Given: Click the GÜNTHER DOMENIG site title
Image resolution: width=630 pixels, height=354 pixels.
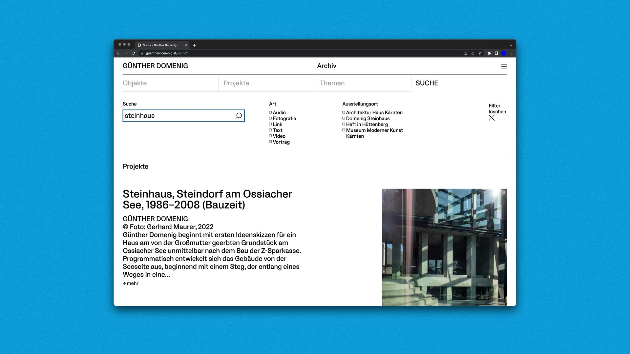Looking at the screenshot, I should point(155,66).
